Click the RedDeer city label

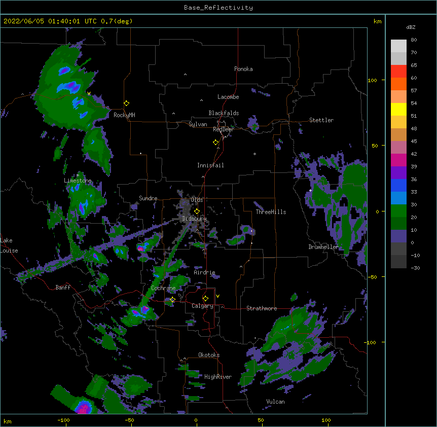(x=223, y=129)
